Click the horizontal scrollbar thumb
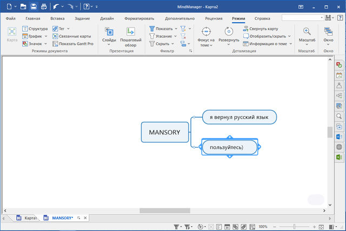 pos(165,211)
